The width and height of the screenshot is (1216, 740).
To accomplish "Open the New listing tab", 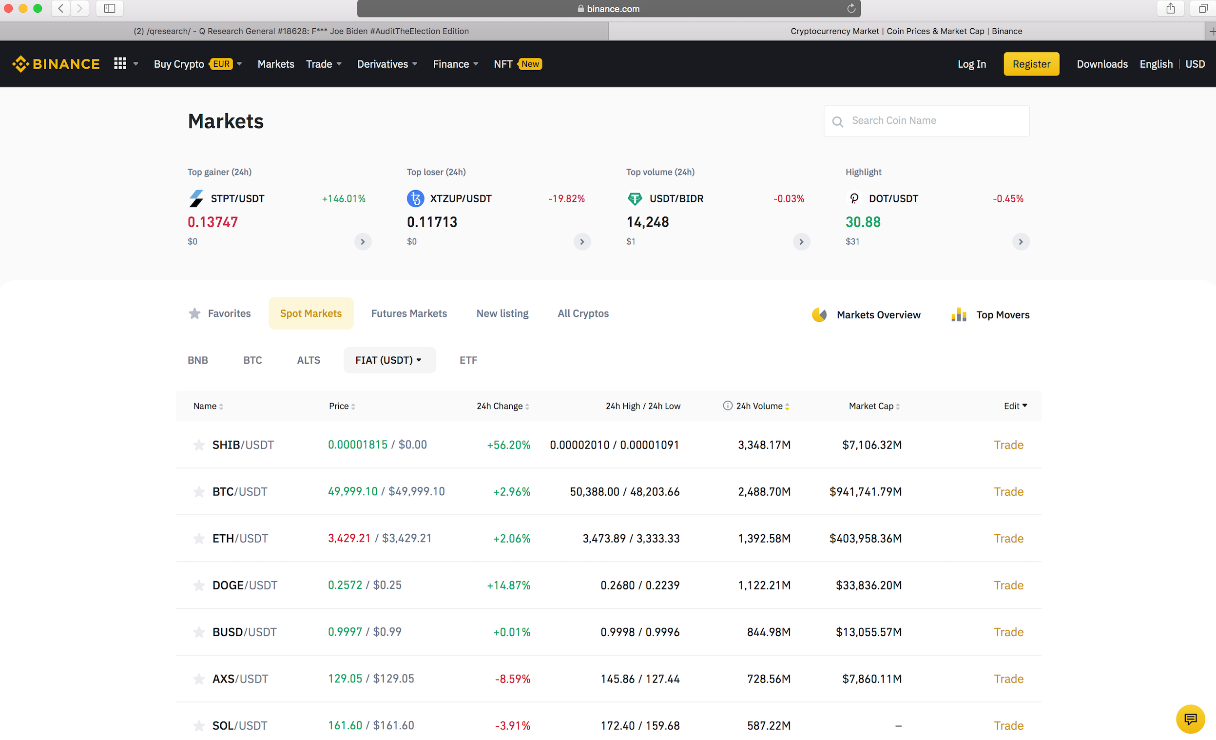I will pos(502,313).
